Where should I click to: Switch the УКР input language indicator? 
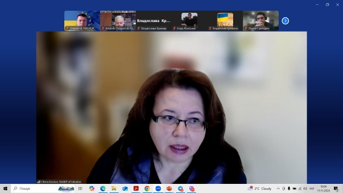tap(312, 188)
